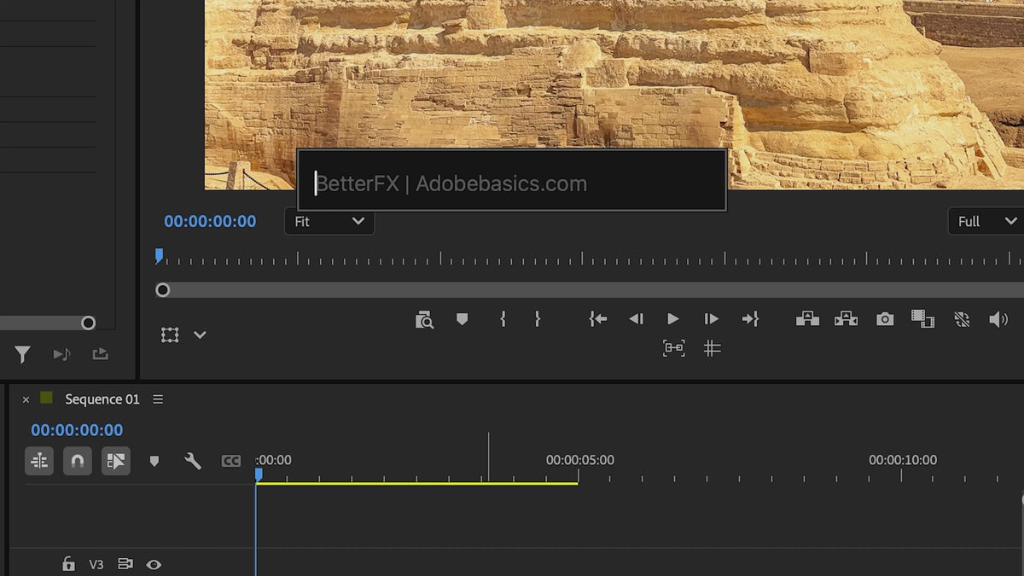Expand the transform tool options chevron
The image size is (1024, 576).
(200, 335)
